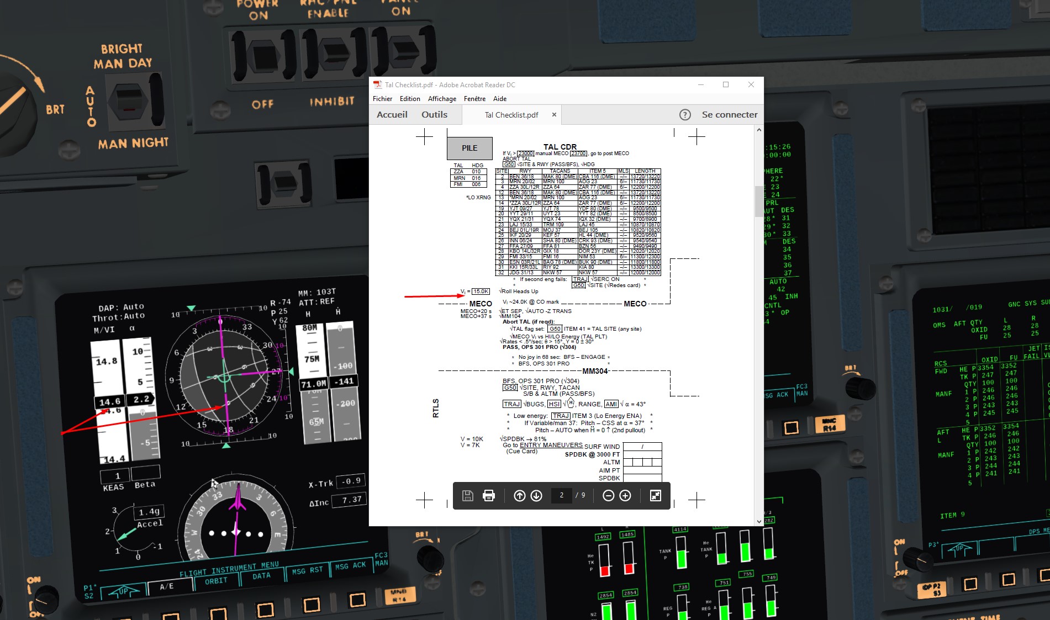Click the MM: 103T readout
The image size is (1050, 620).
317,293
